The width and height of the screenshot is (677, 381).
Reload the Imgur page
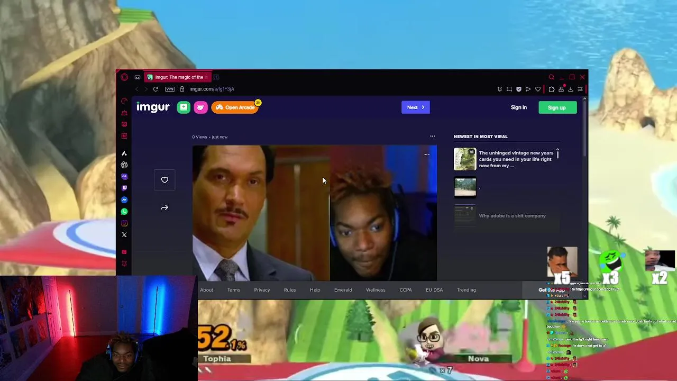pos(155,89)
